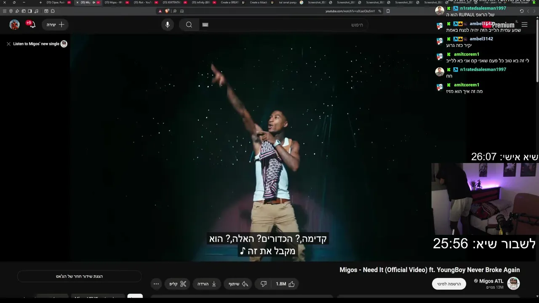Dismiss the Migos' new single banner
This screenshot has width=539, height=303.
(x=8, y=44)
